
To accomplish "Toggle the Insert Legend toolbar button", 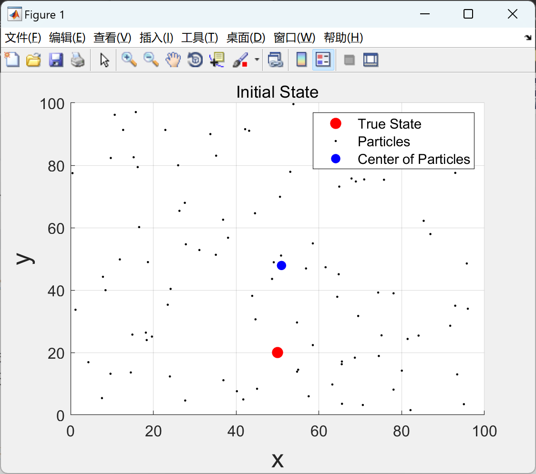I will click(323, 60).
